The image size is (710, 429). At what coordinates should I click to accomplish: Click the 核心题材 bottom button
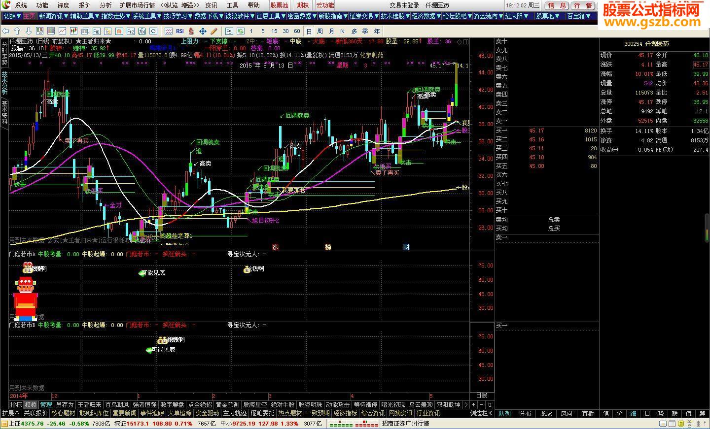point(63,413)
